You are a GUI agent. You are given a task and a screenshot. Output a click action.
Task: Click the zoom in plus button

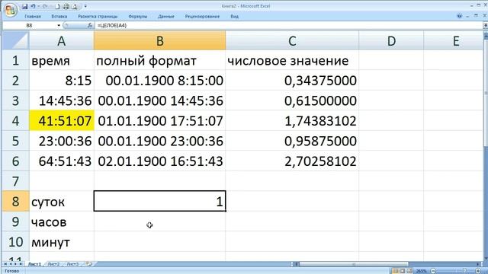(478, 271)
